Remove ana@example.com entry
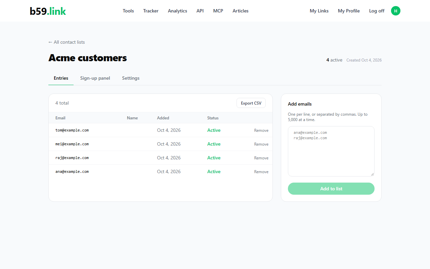 coord(261,172)
